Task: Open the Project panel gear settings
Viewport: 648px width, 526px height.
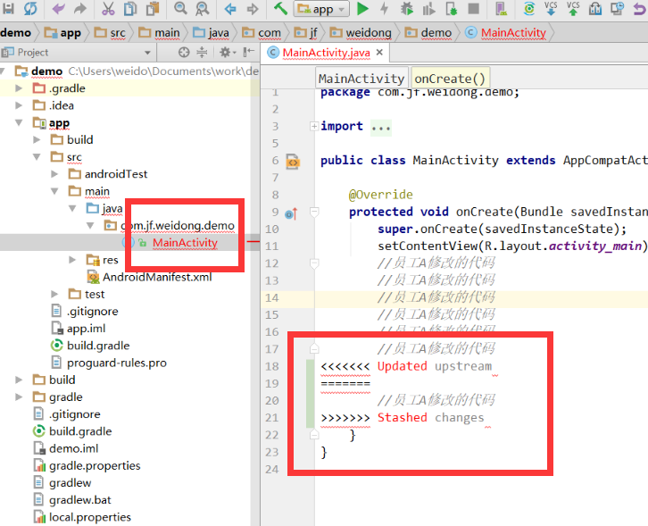Action: (x=228, y=52)
